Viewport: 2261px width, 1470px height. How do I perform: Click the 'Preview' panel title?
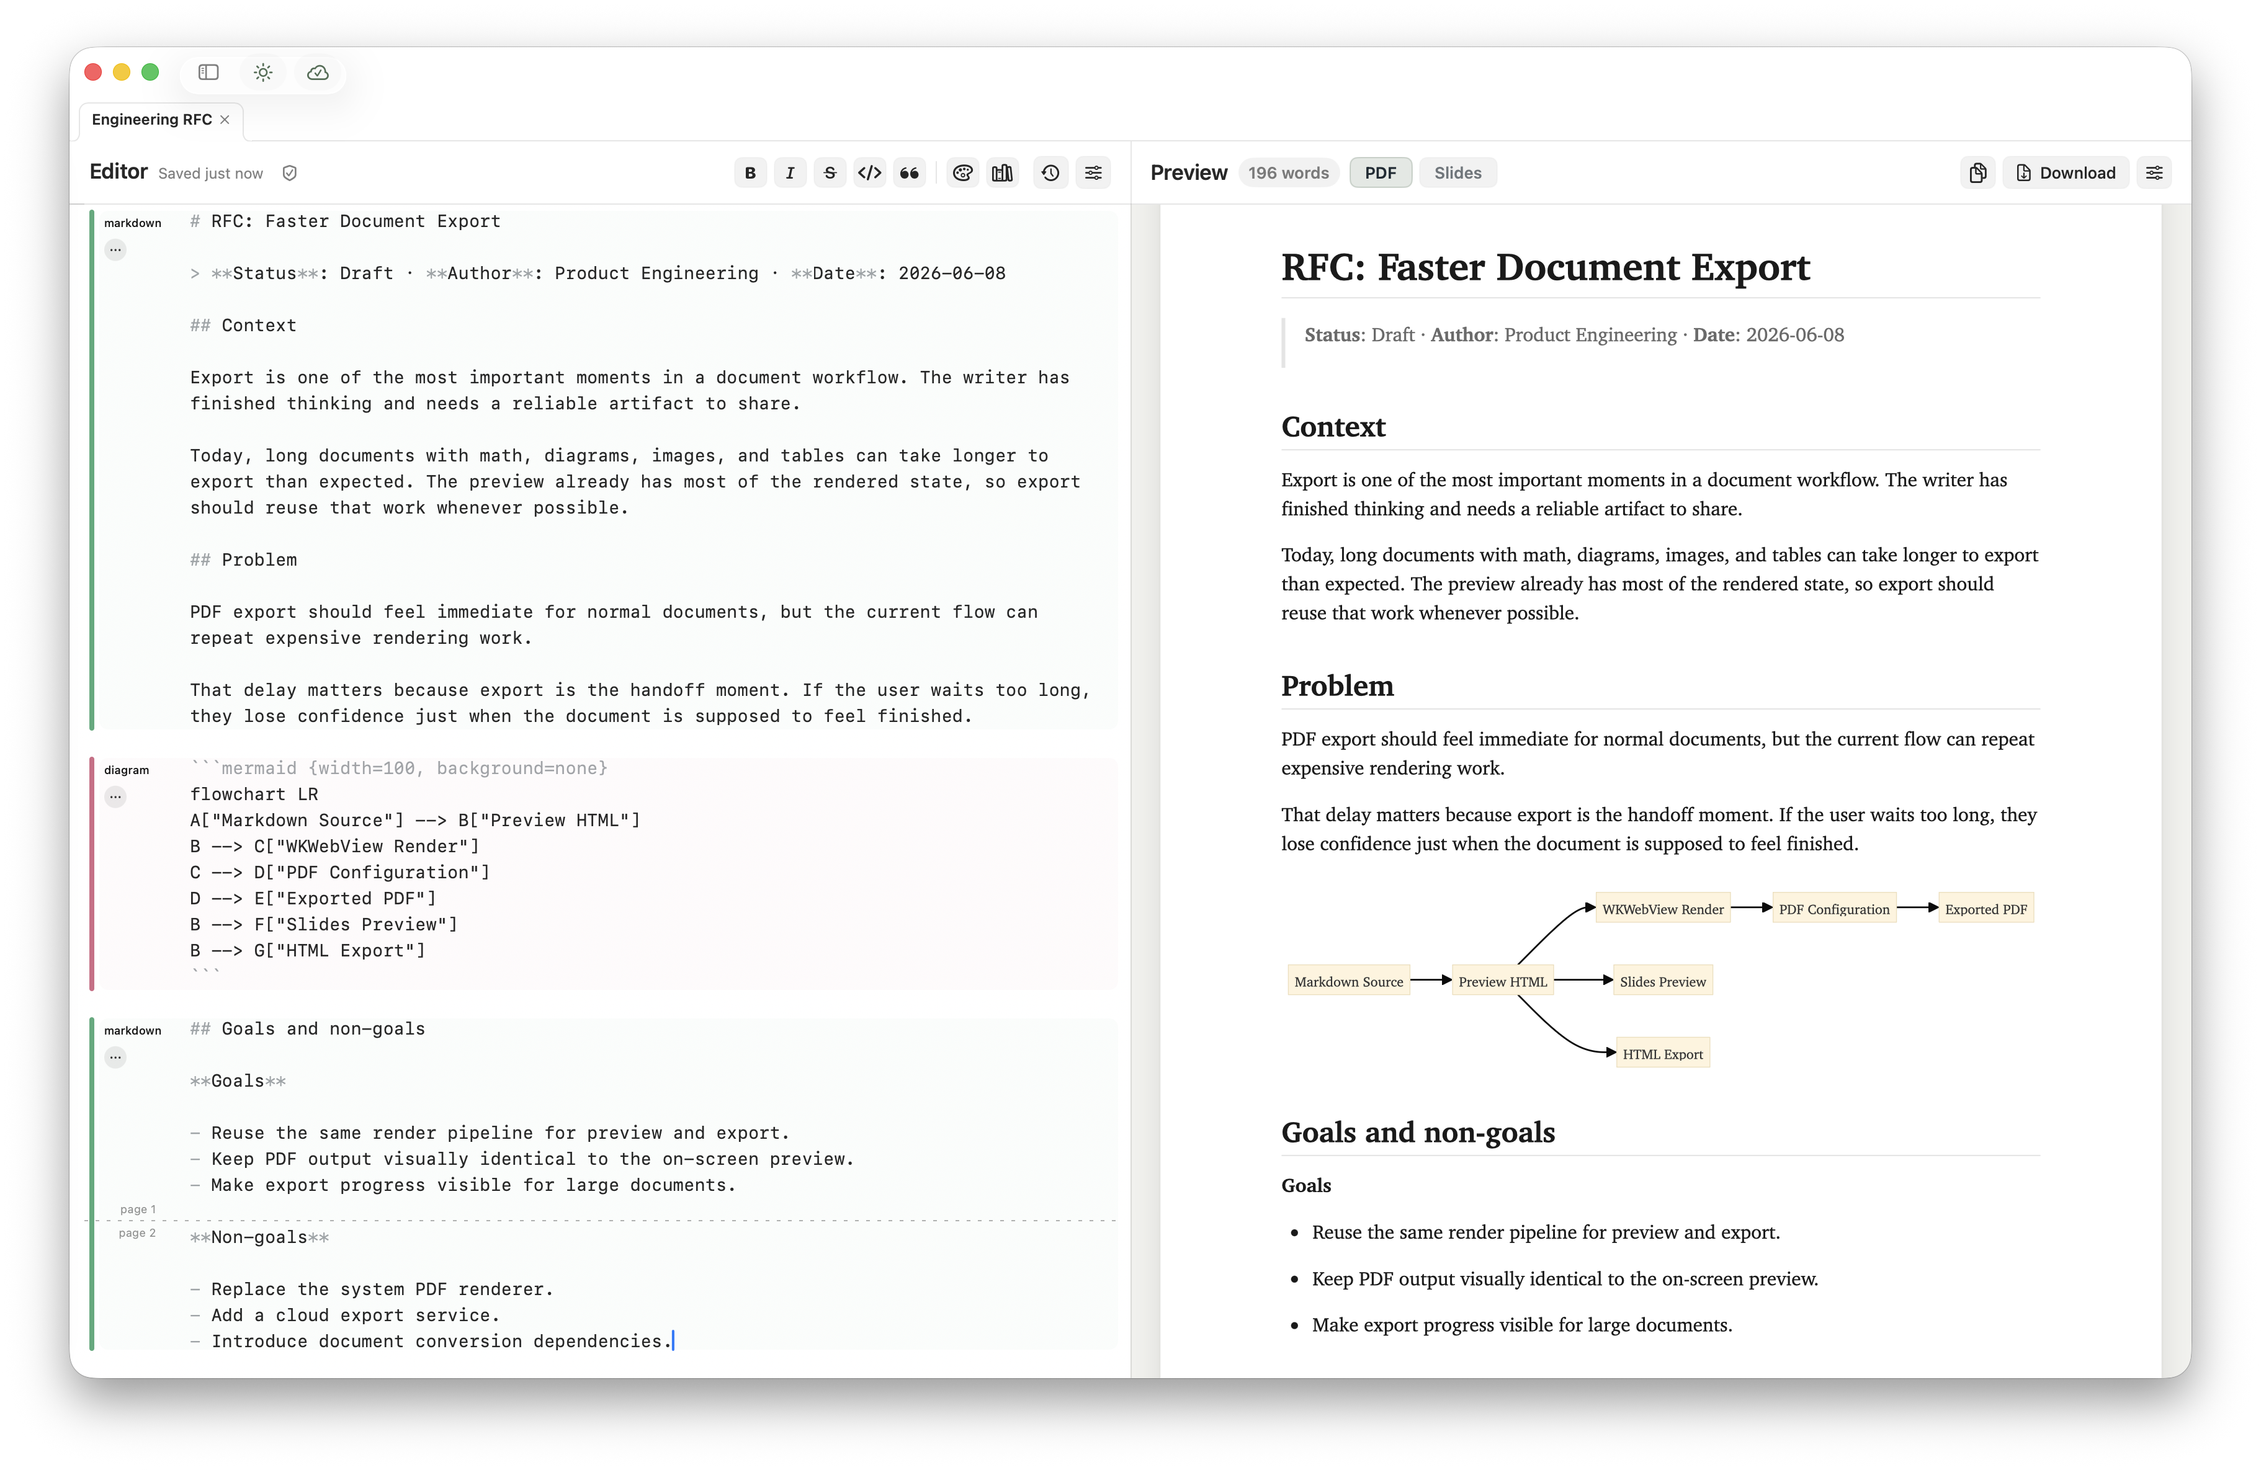coord(1188,173)
